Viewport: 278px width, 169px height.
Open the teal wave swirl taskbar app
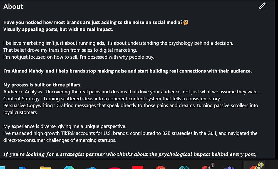[184, 167]
